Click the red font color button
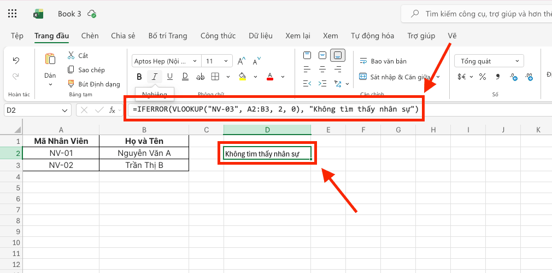Image resolution: width=552 pixels, height=273 pixels. [269, 77]
